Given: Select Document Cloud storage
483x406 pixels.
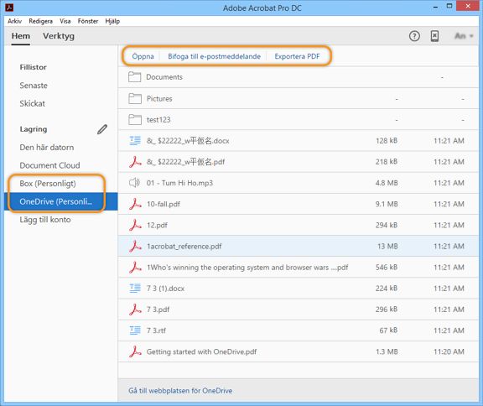Looking at the screenshot, I should click(50, 165).
